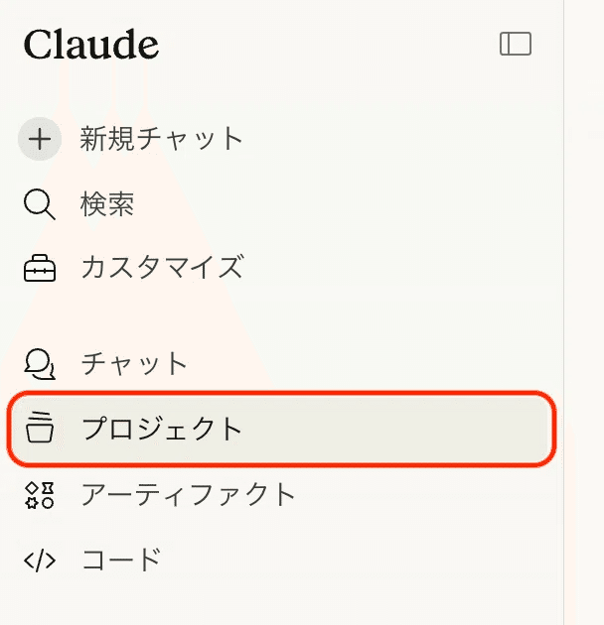Click the plus icon for 新規チャット
This screenshot has height=625, width=604.
click(x=40, y=139)
